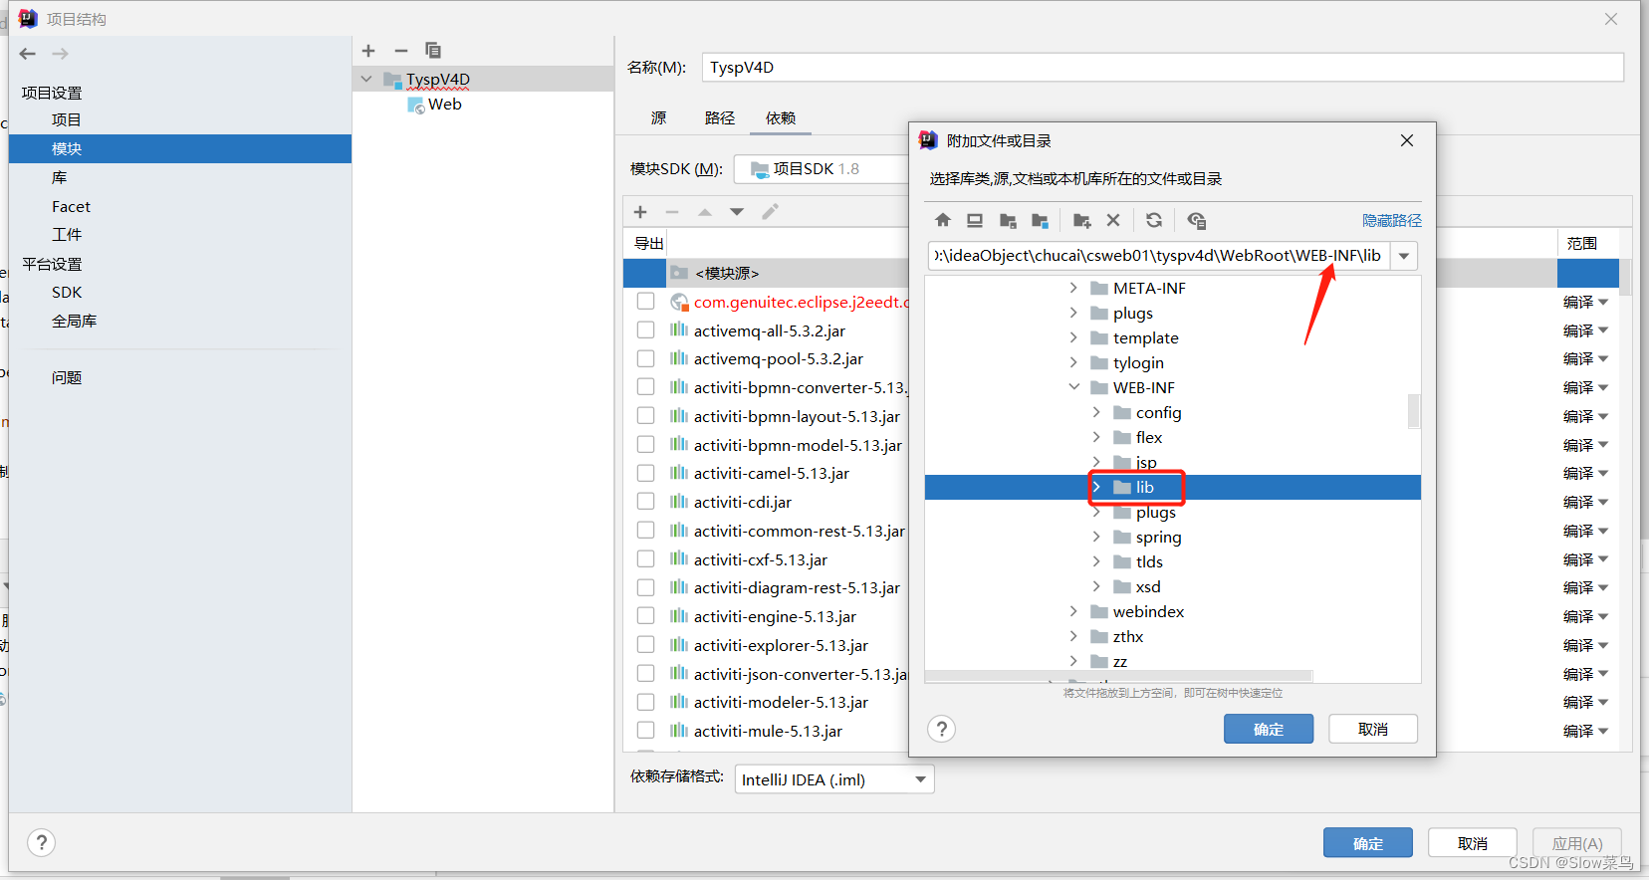Go to home directory in file chooser

[x=943, y=220]
